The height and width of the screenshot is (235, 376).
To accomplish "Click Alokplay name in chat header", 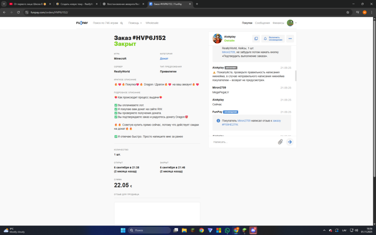I will click(230, 37).
